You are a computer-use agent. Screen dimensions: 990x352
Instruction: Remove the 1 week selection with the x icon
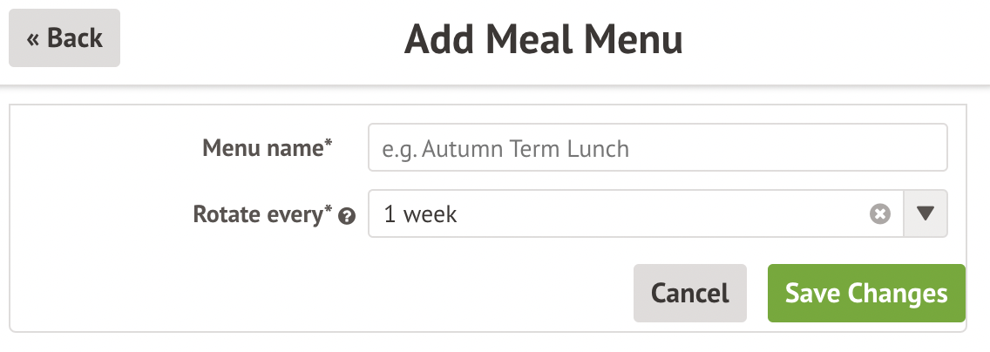tap(880, 214)
